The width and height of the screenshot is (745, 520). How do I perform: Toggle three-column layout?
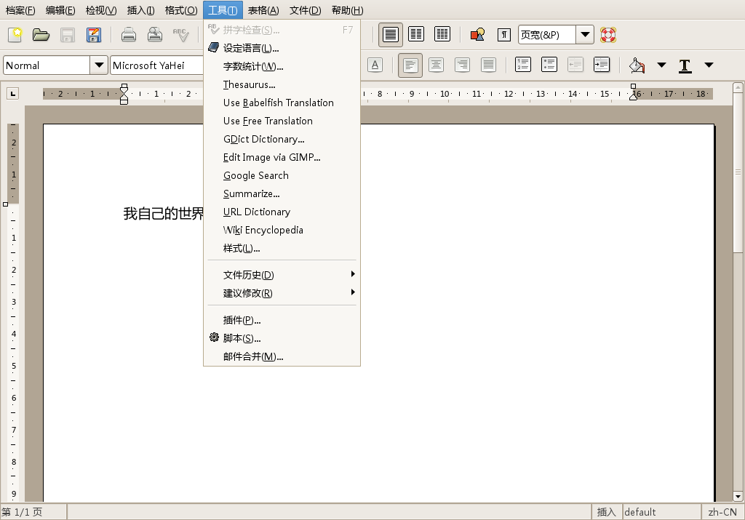coord(442,35)
